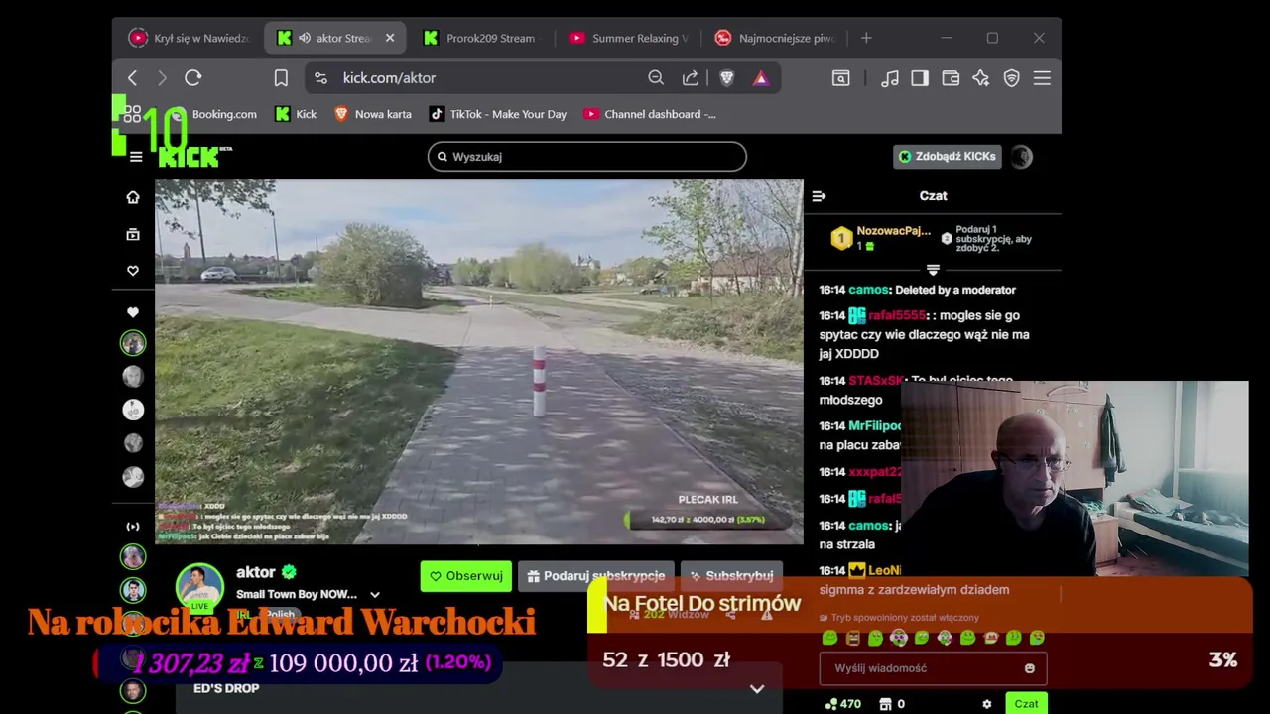Expand the gift leaderboard chevron
This screenshot has height=714, width=1270.
point(933,269)
